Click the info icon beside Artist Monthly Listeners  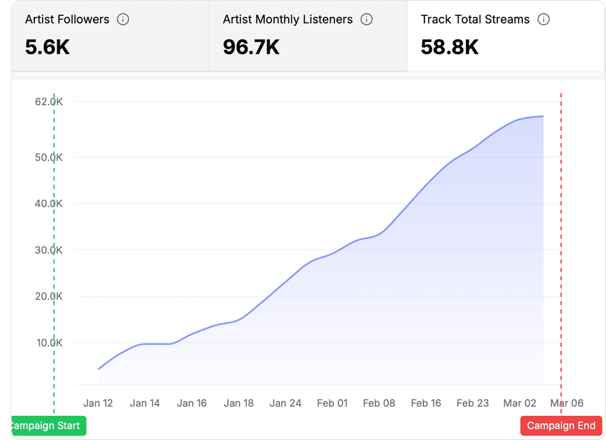pyautogui.click(x=366, y=20)
